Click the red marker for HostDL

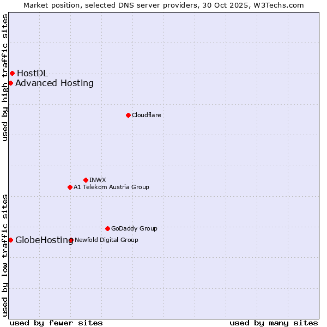[12, 73]
